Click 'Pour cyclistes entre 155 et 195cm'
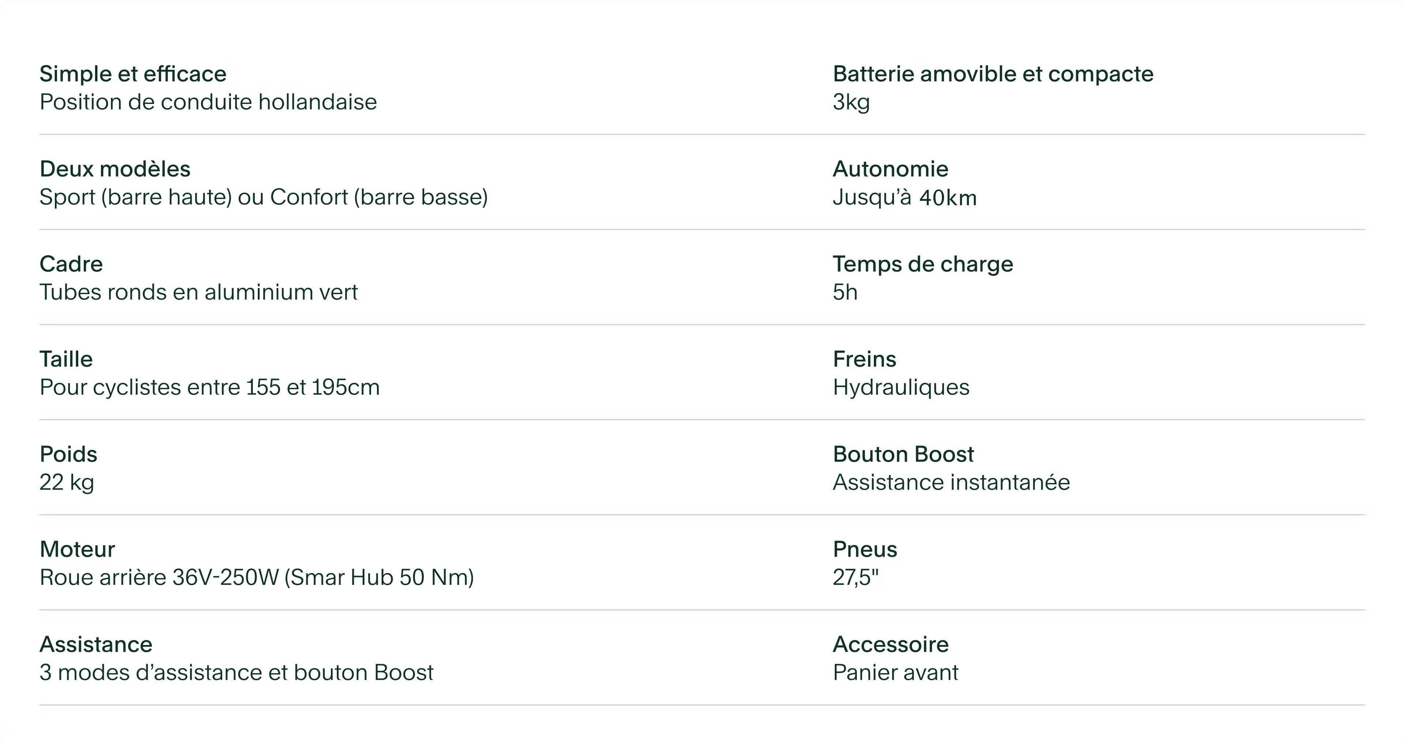Screen dimensions: 1404x744 209,388
